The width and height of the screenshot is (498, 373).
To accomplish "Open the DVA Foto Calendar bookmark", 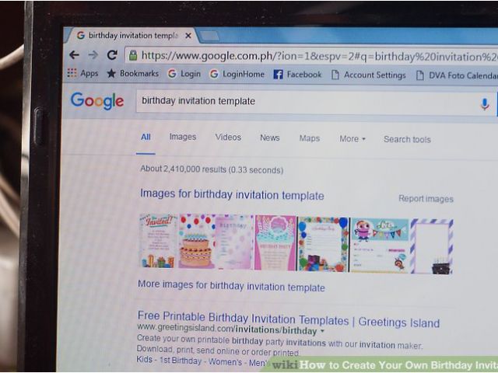I will click(457, 75).
